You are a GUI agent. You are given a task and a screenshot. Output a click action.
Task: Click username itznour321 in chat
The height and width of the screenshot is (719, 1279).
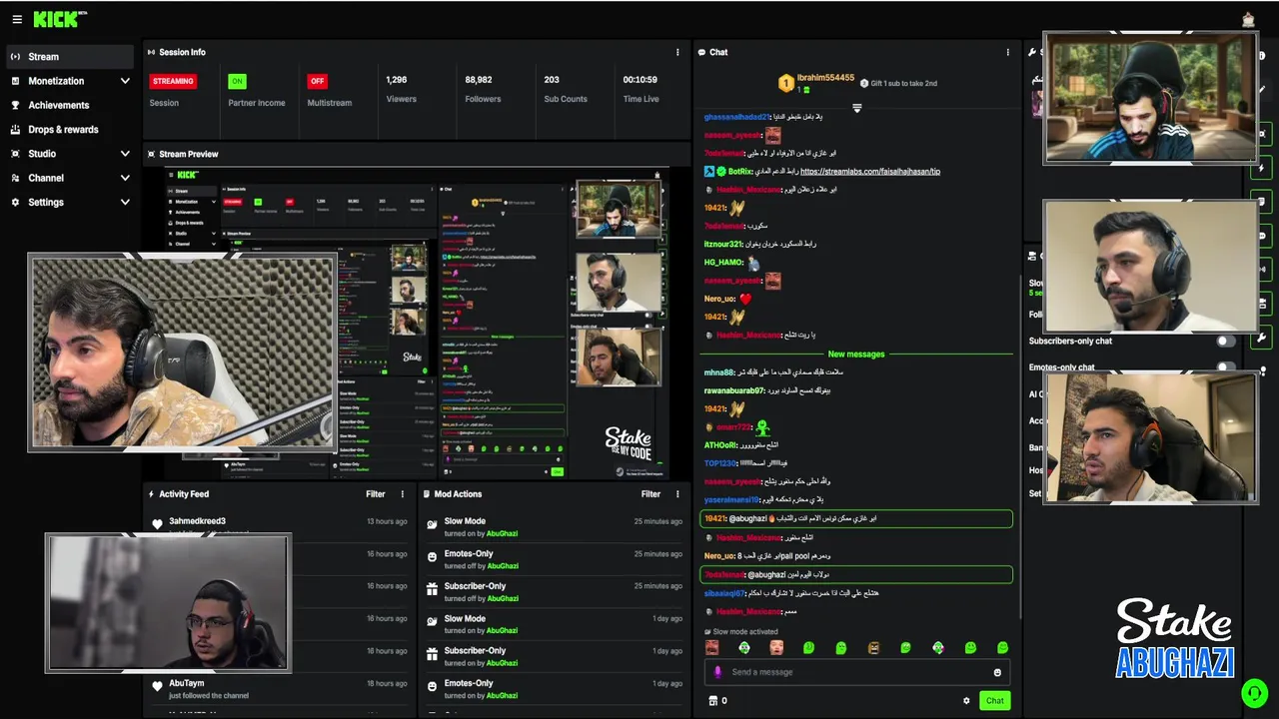coord(723,244)
